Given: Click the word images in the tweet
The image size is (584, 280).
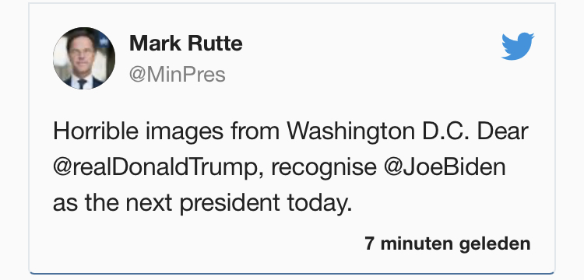Looking at the screenshot, I should pos(185,132).
